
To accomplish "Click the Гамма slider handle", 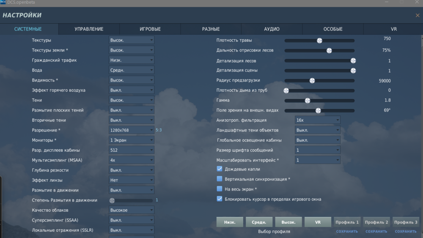I will 308,101.
